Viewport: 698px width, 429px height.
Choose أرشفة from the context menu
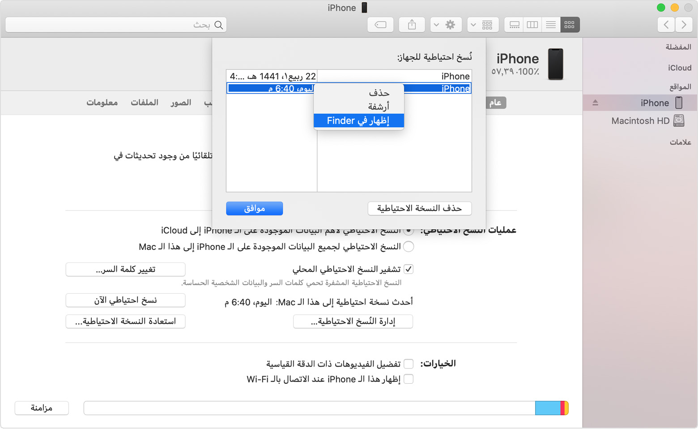coord(359,107)
